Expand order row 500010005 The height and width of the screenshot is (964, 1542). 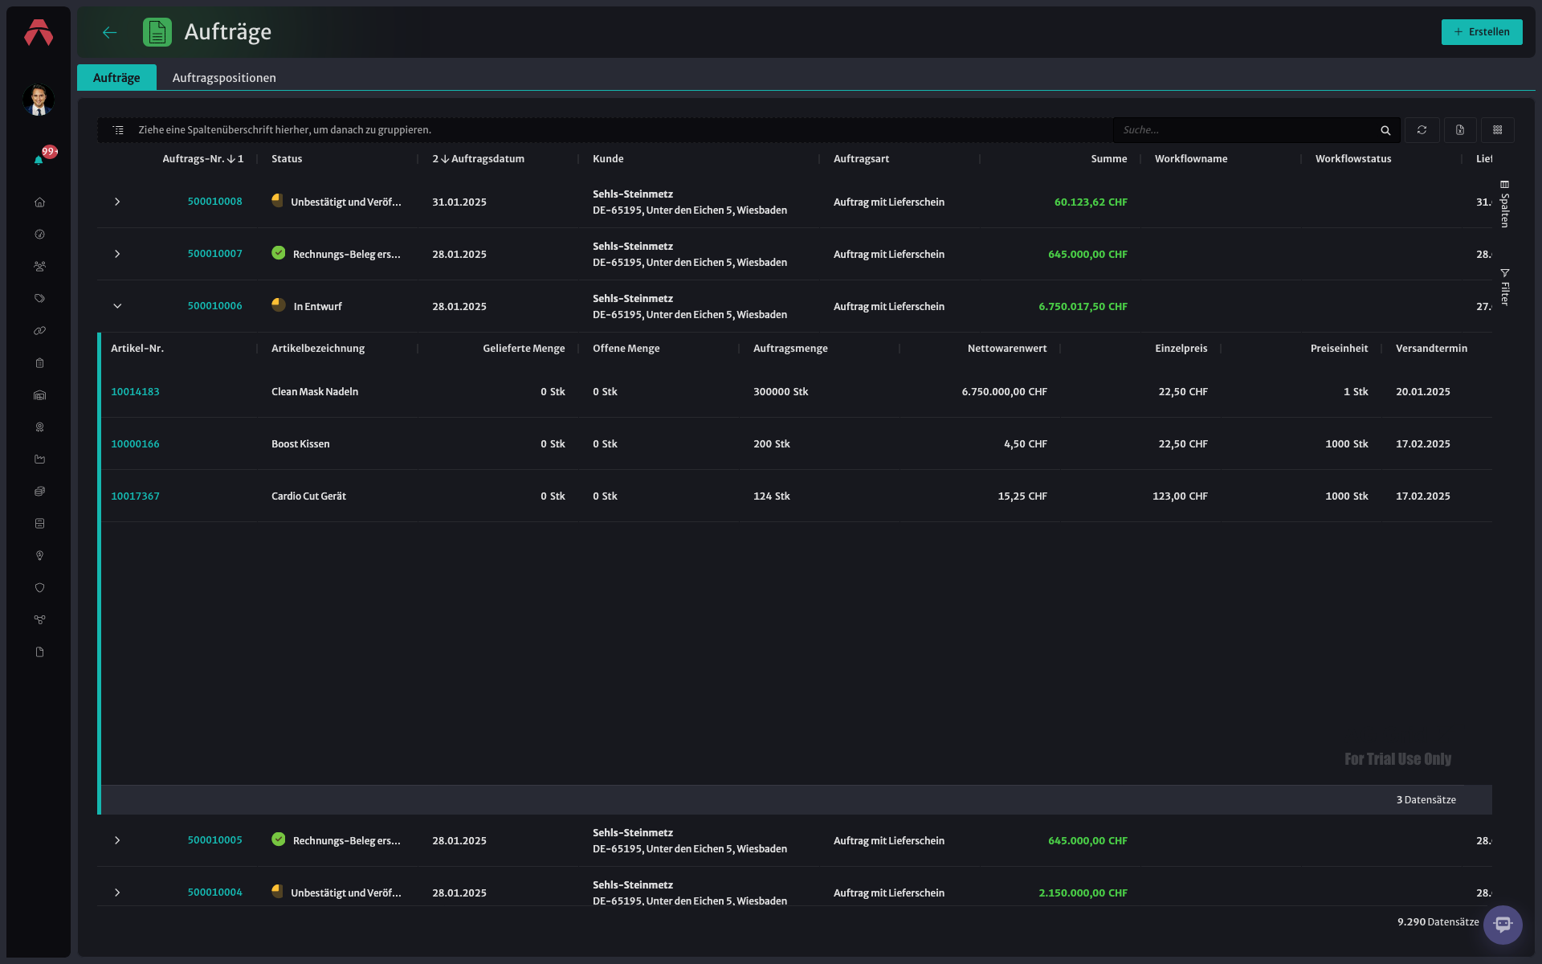pyautogui.click(x=117, y=840)
